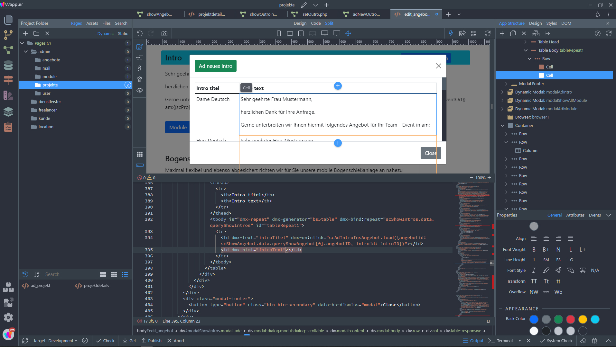The image size is (616, 347).
Task: Open the help icon in App Structure
Action: (x=597, y=33)
